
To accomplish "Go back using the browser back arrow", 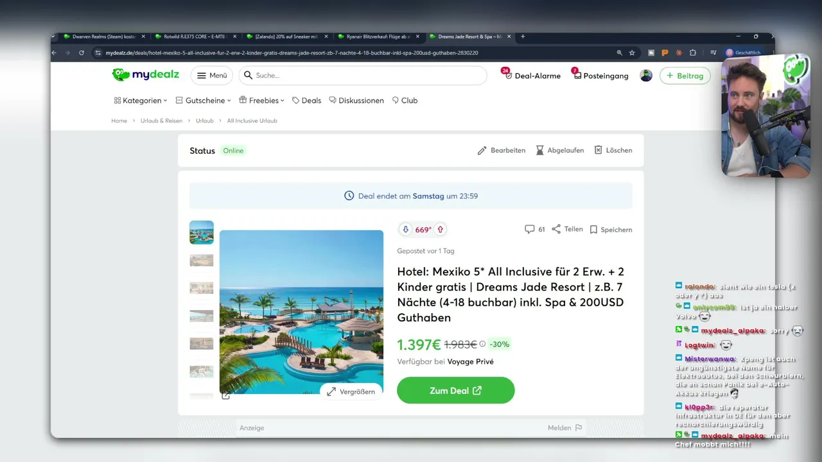I will (55, 53).
